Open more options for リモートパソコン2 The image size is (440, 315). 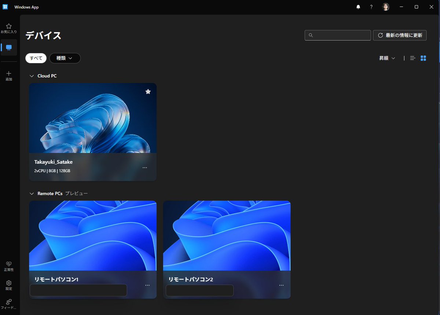(x=282, y=285)
